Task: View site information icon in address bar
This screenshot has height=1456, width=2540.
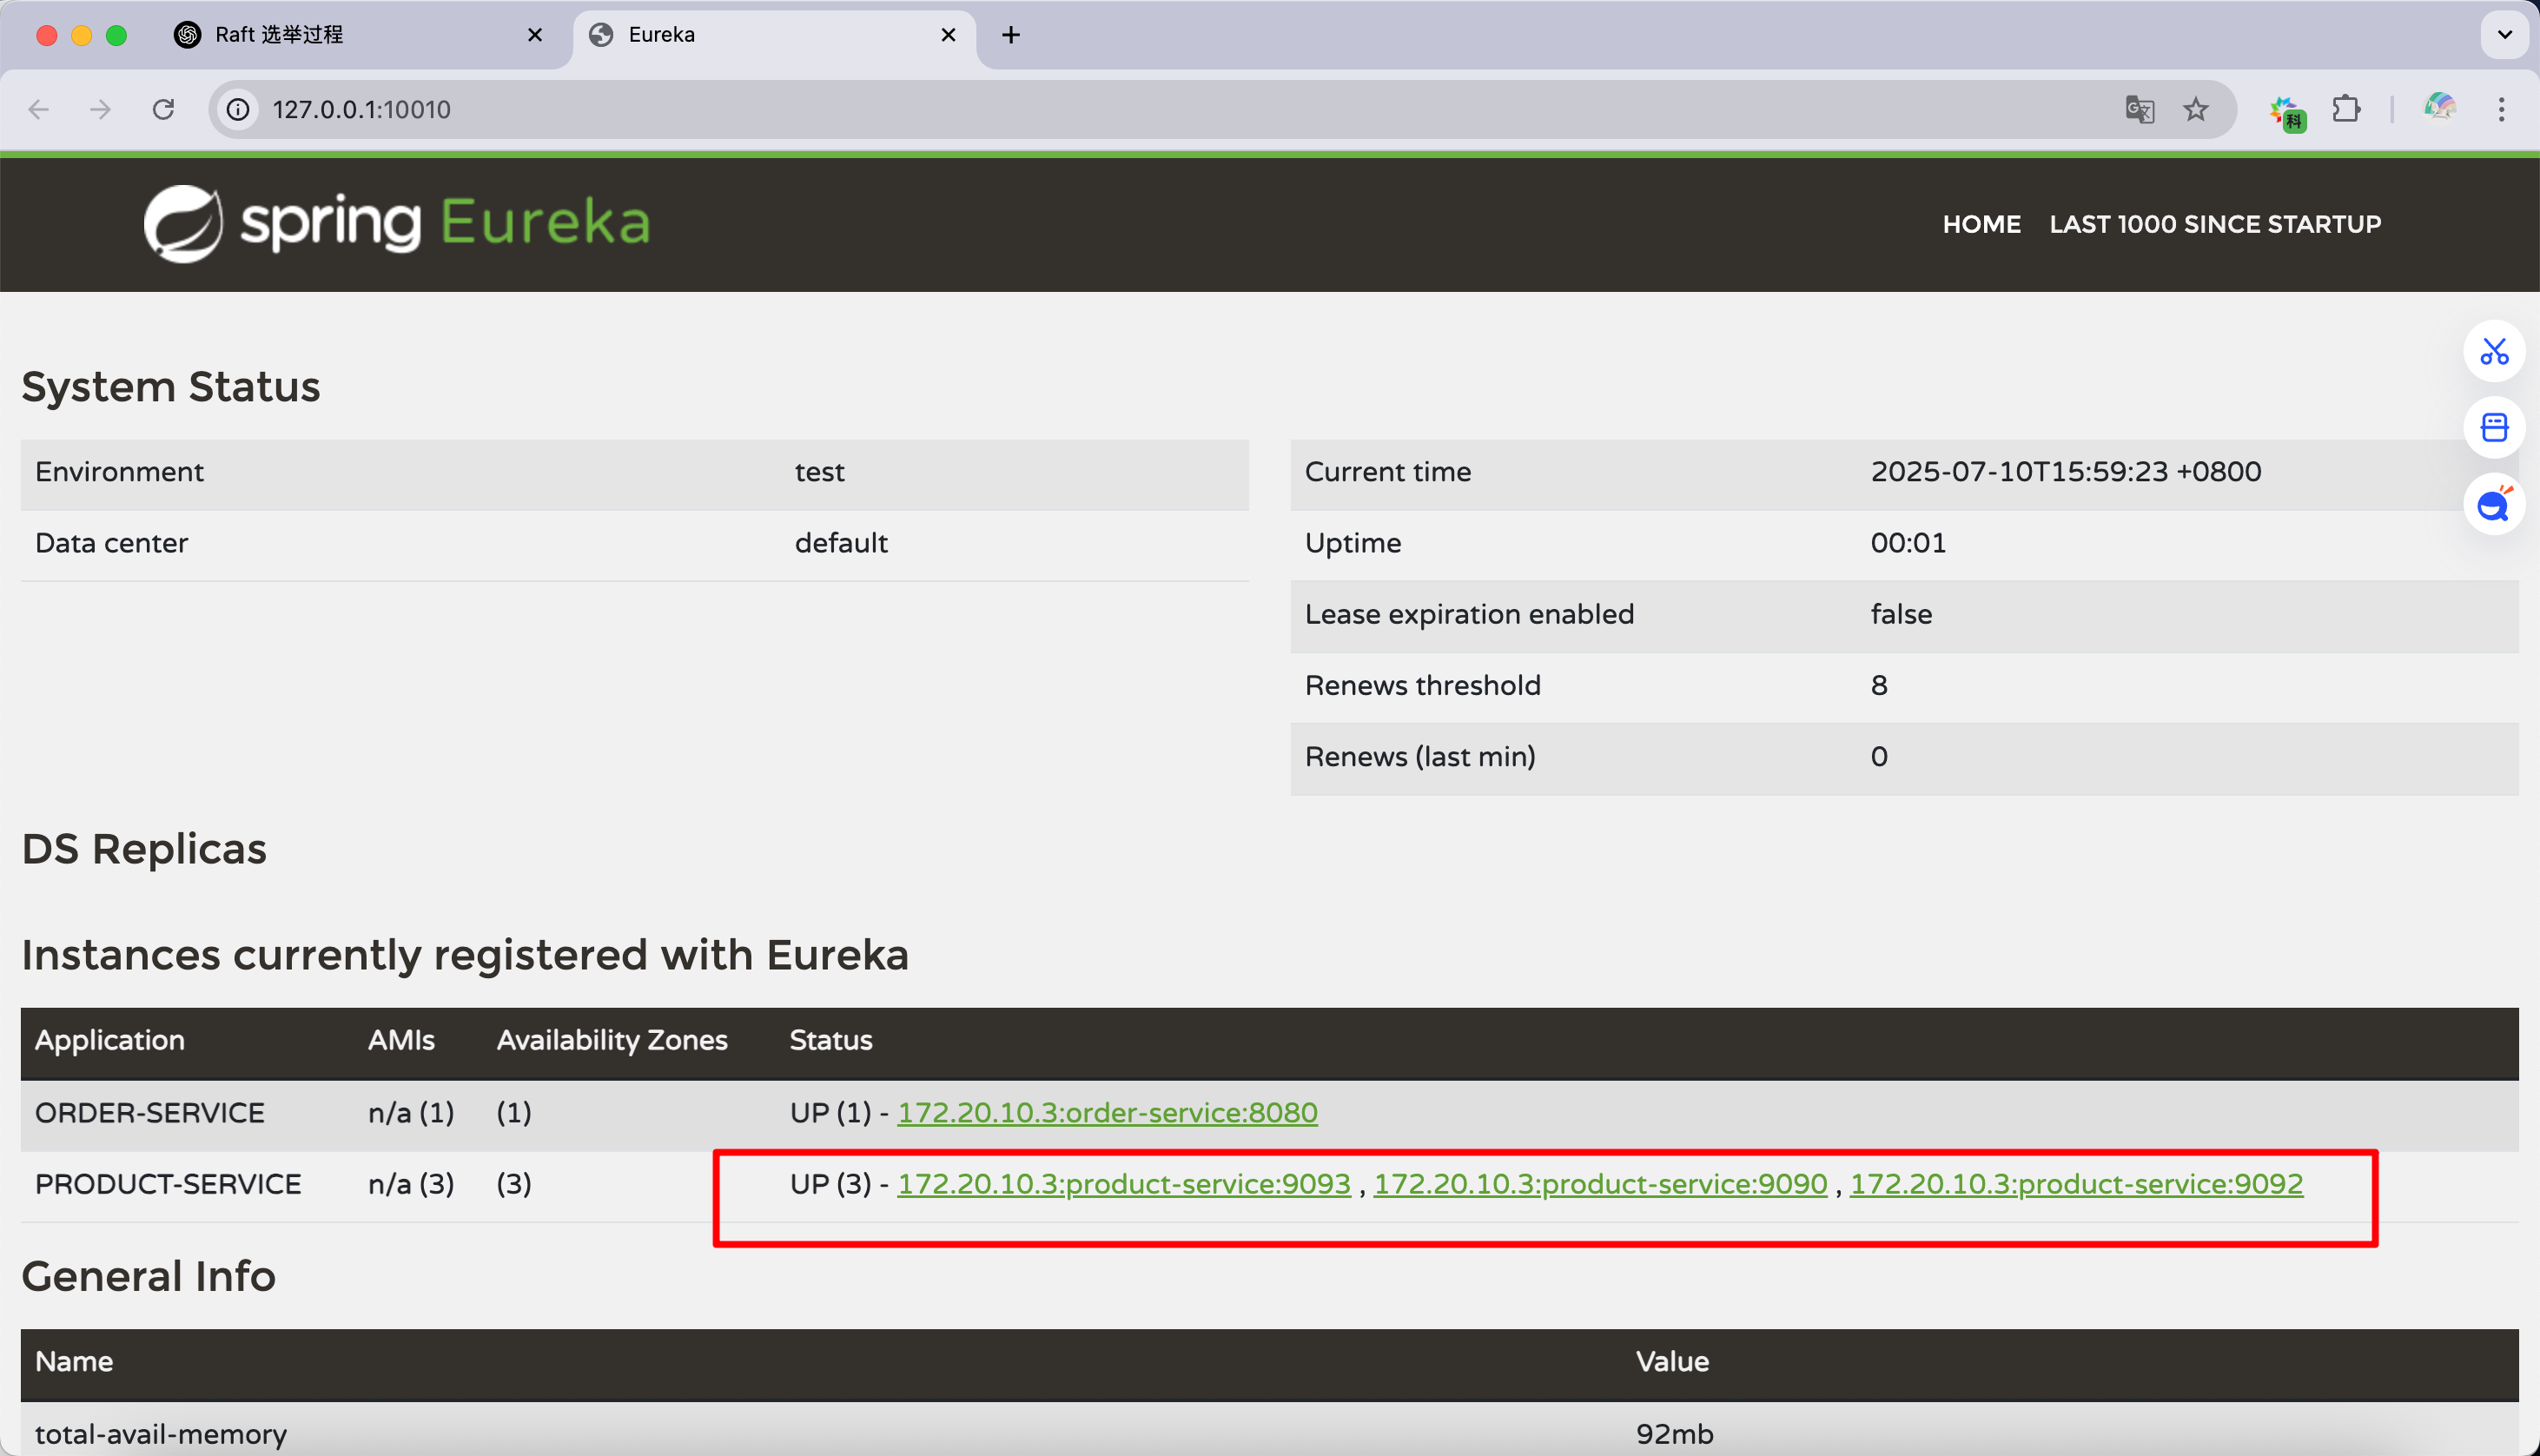Action: coord(238,109)
